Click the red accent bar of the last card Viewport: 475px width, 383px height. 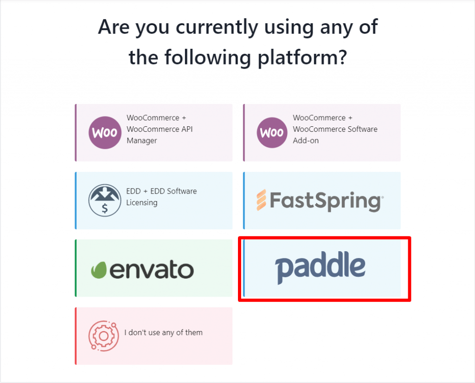pos(76,336)
